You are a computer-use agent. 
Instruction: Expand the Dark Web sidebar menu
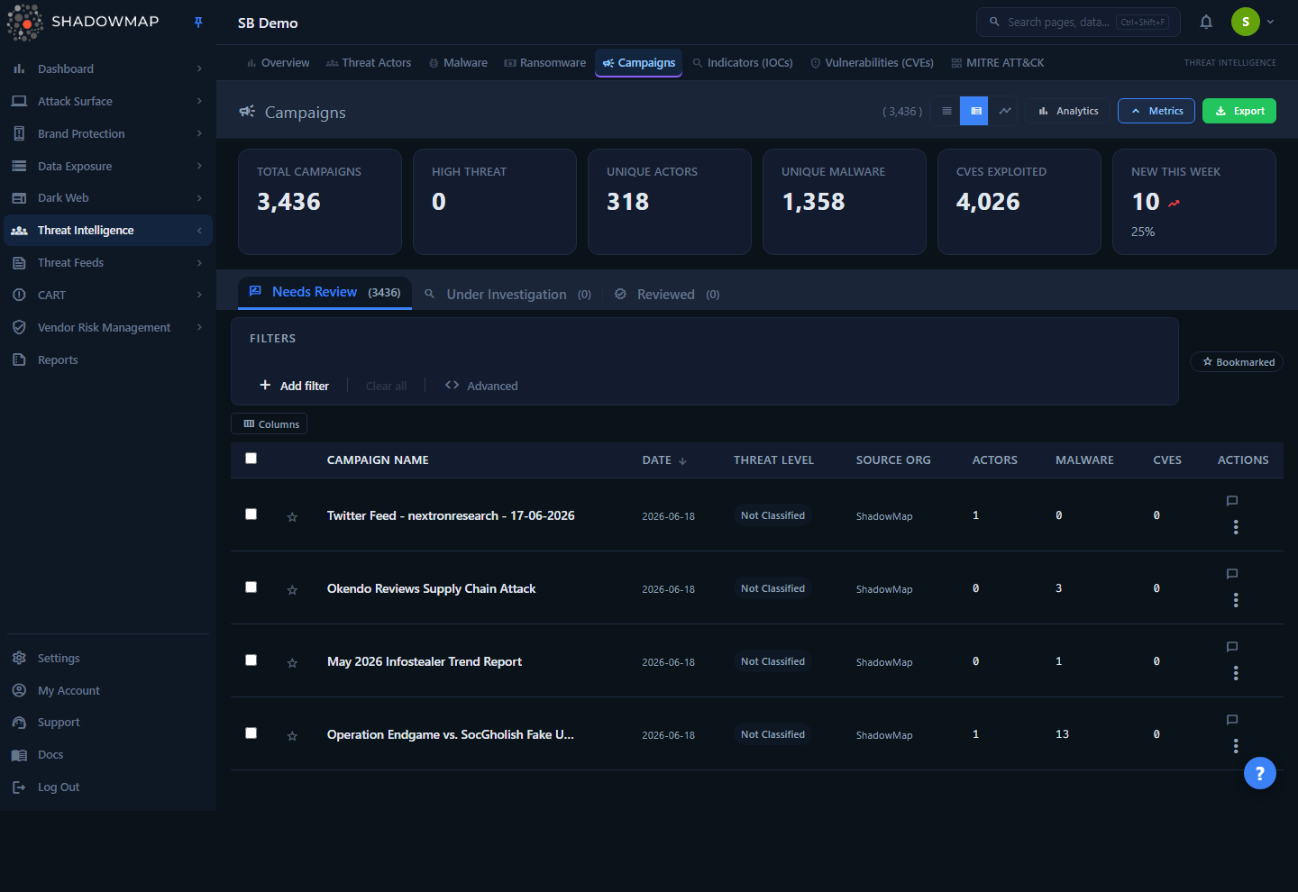tap(108, 198)
